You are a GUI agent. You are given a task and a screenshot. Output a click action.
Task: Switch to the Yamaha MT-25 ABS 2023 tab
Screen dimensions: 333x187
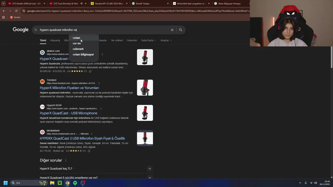point(109,4)
